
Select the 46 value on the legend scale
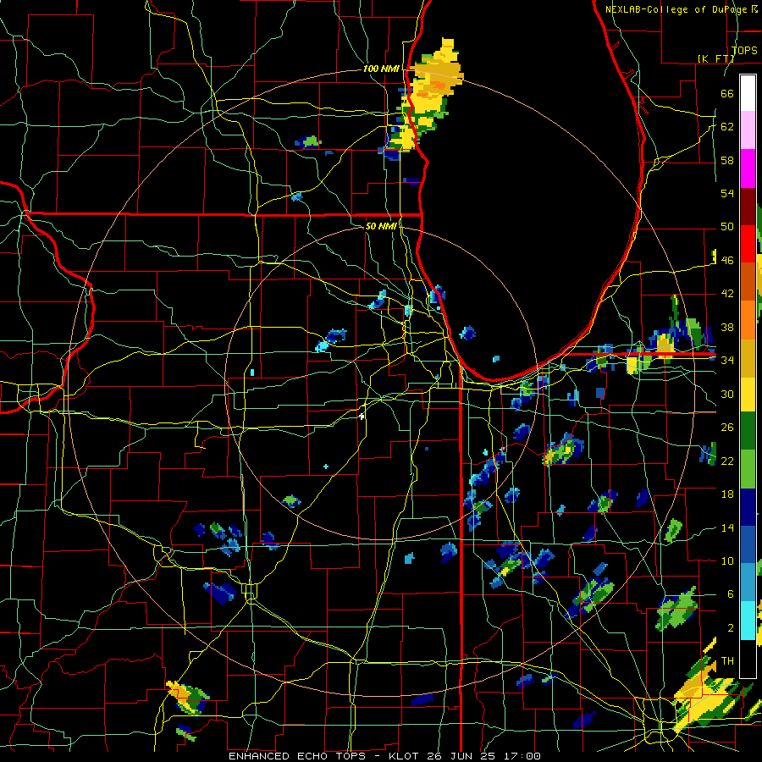point(727,261)
